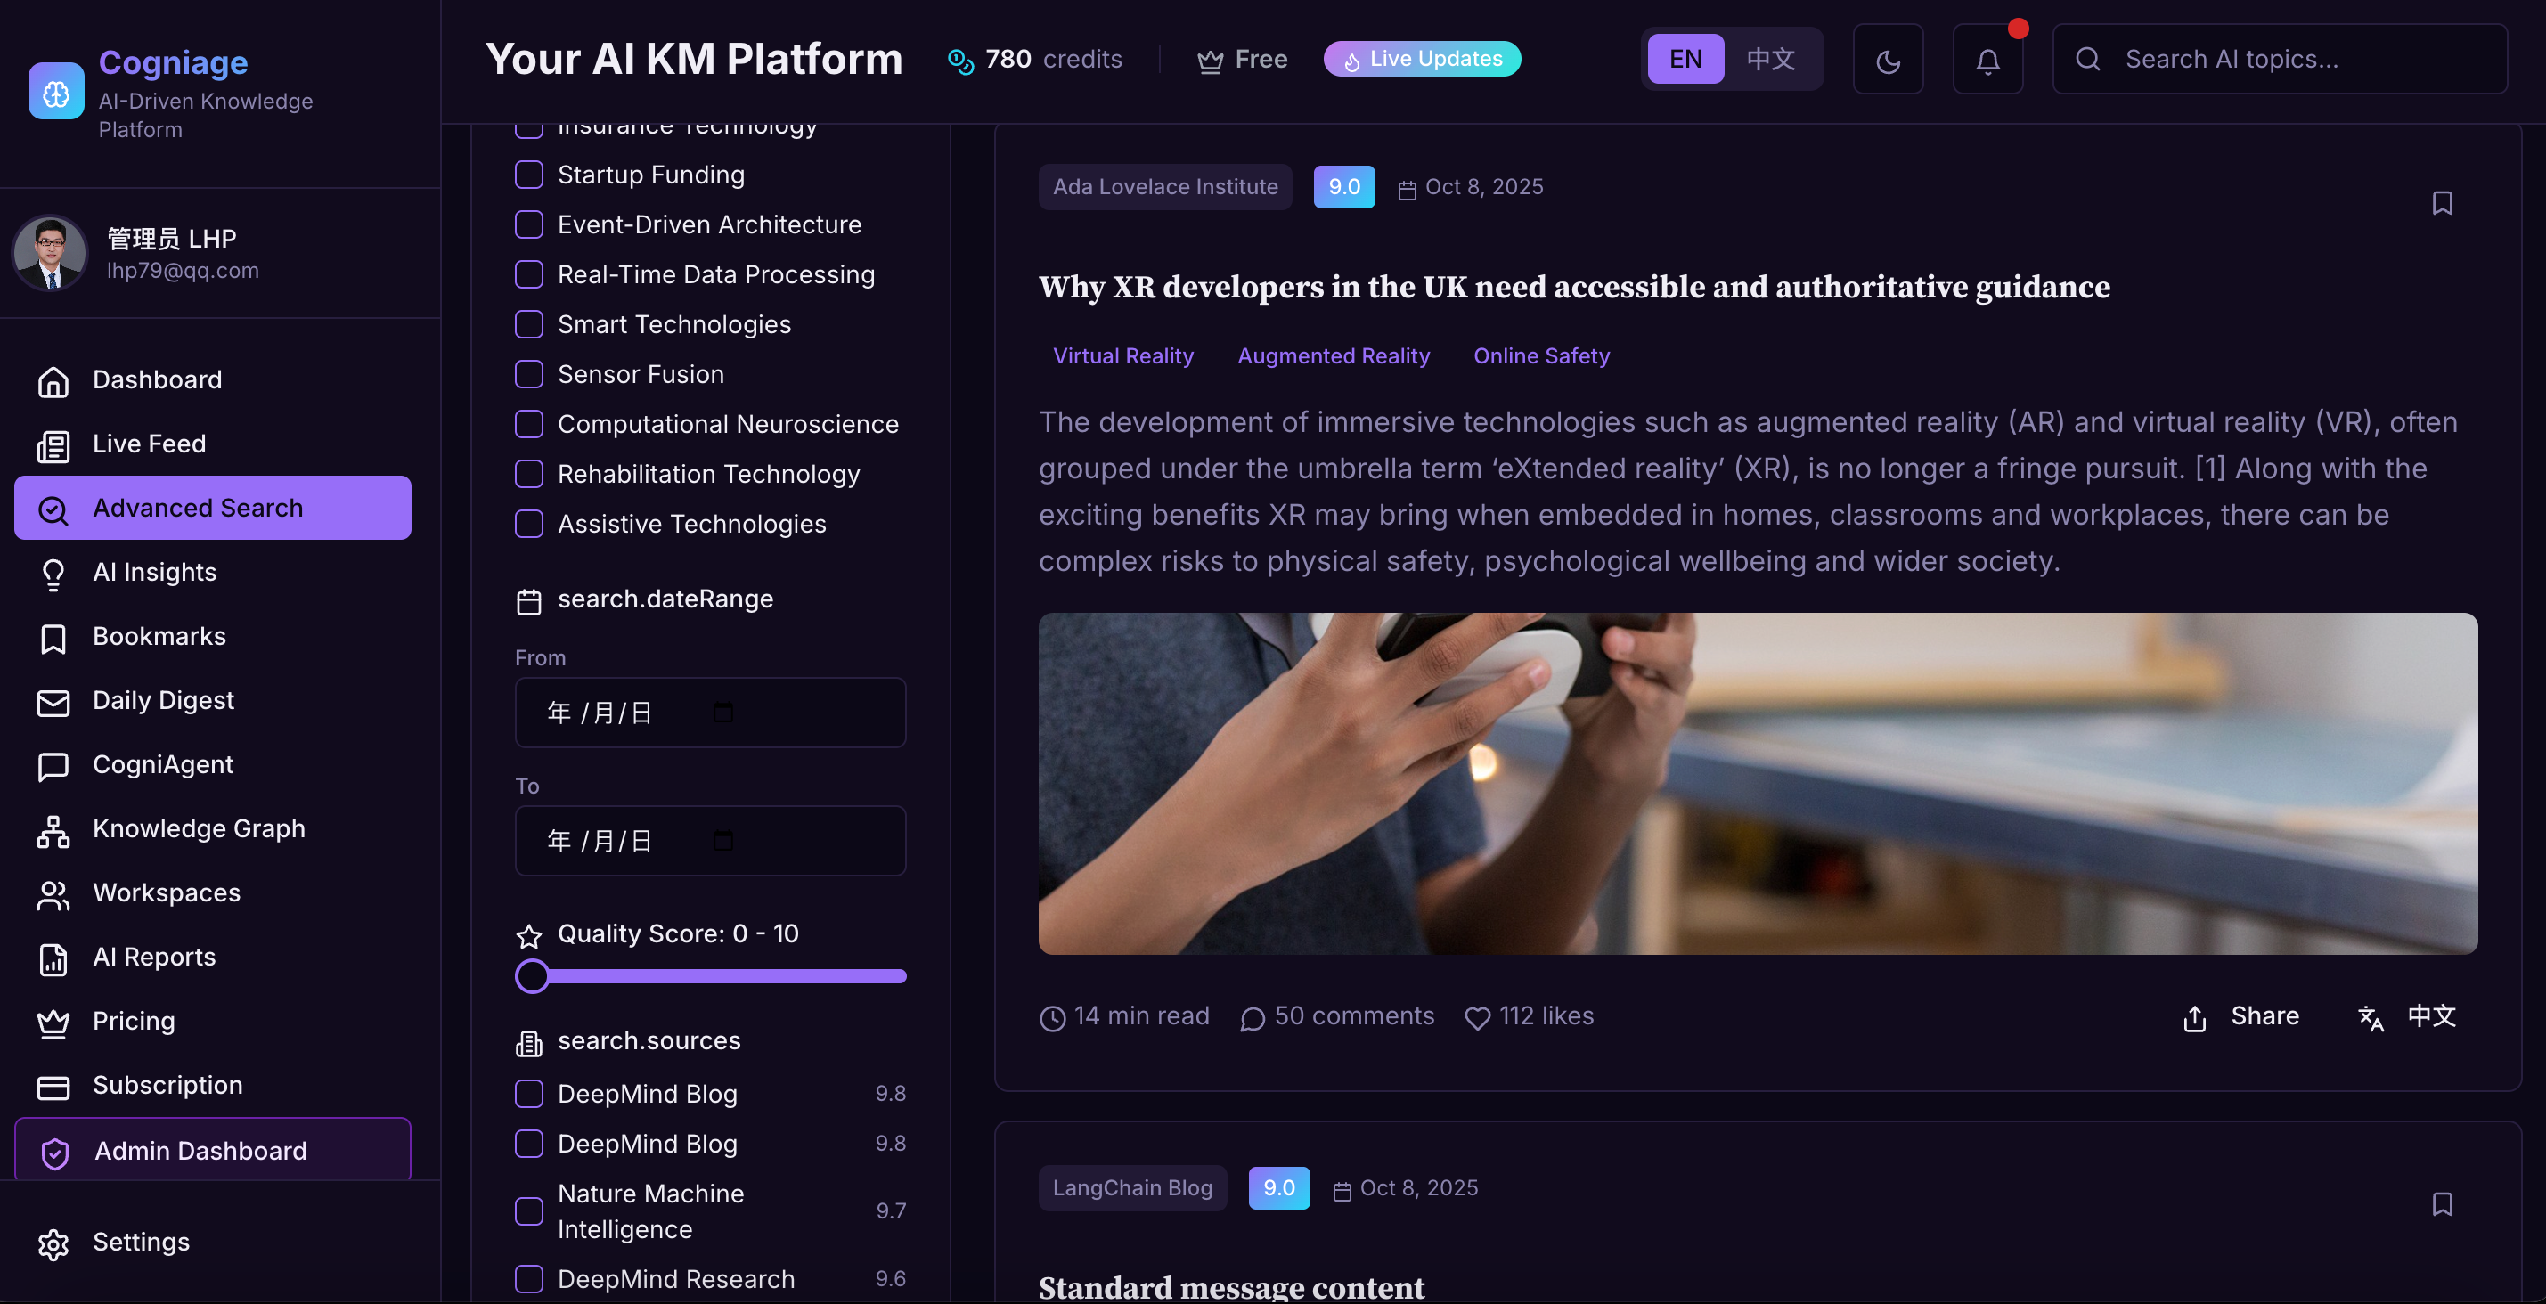Click the star icon beside Quality Score

529,935
